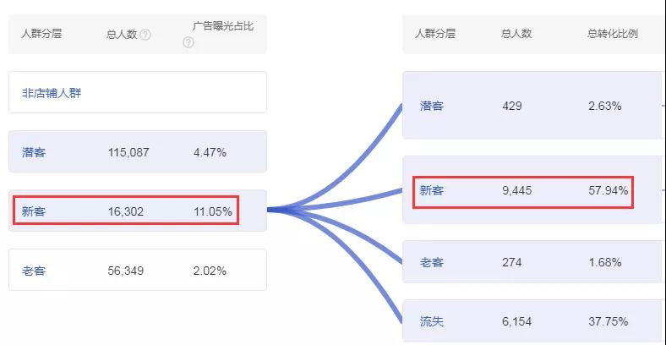Click the left 人群分层 column header
The width and height of the screenshot is (666, 345).
point(41,34)
